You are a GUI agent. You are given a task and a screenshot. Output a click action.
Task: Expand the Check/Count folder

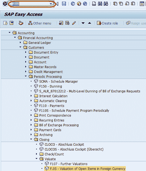point(37,154)
